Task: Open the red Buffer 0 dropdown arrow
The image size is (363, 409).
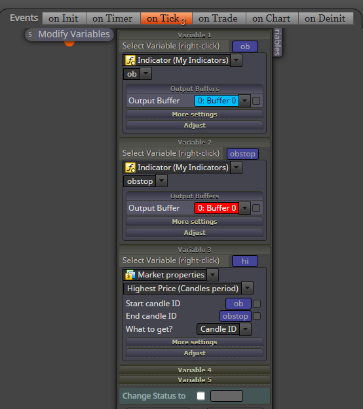Action: click(x=244, y=208)
